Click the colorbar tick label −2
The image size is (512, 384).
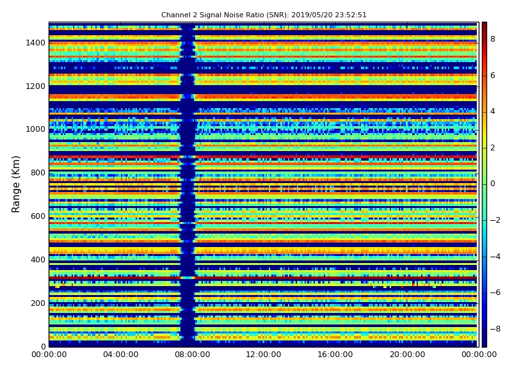[x=495, y=220]
